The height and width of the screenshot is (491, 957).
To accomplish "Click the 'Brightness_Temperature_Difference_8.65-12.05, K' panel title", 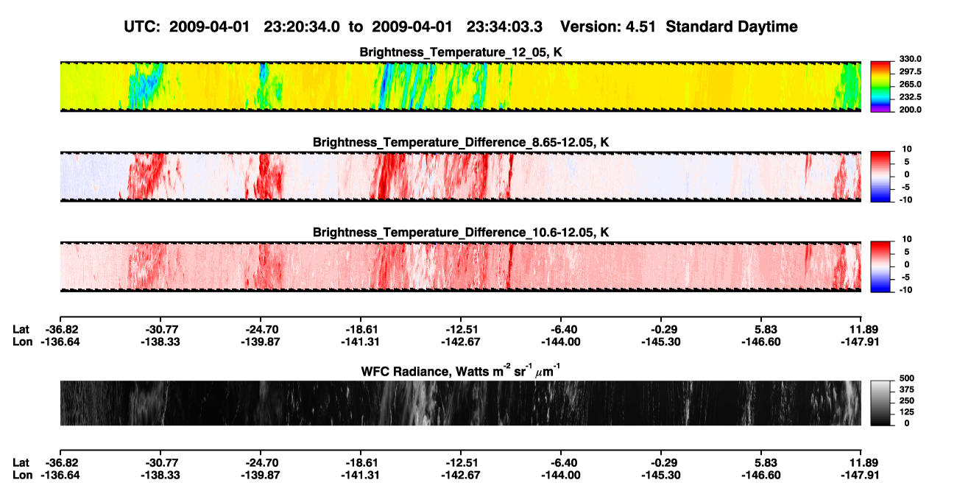I will coord(461,142).
